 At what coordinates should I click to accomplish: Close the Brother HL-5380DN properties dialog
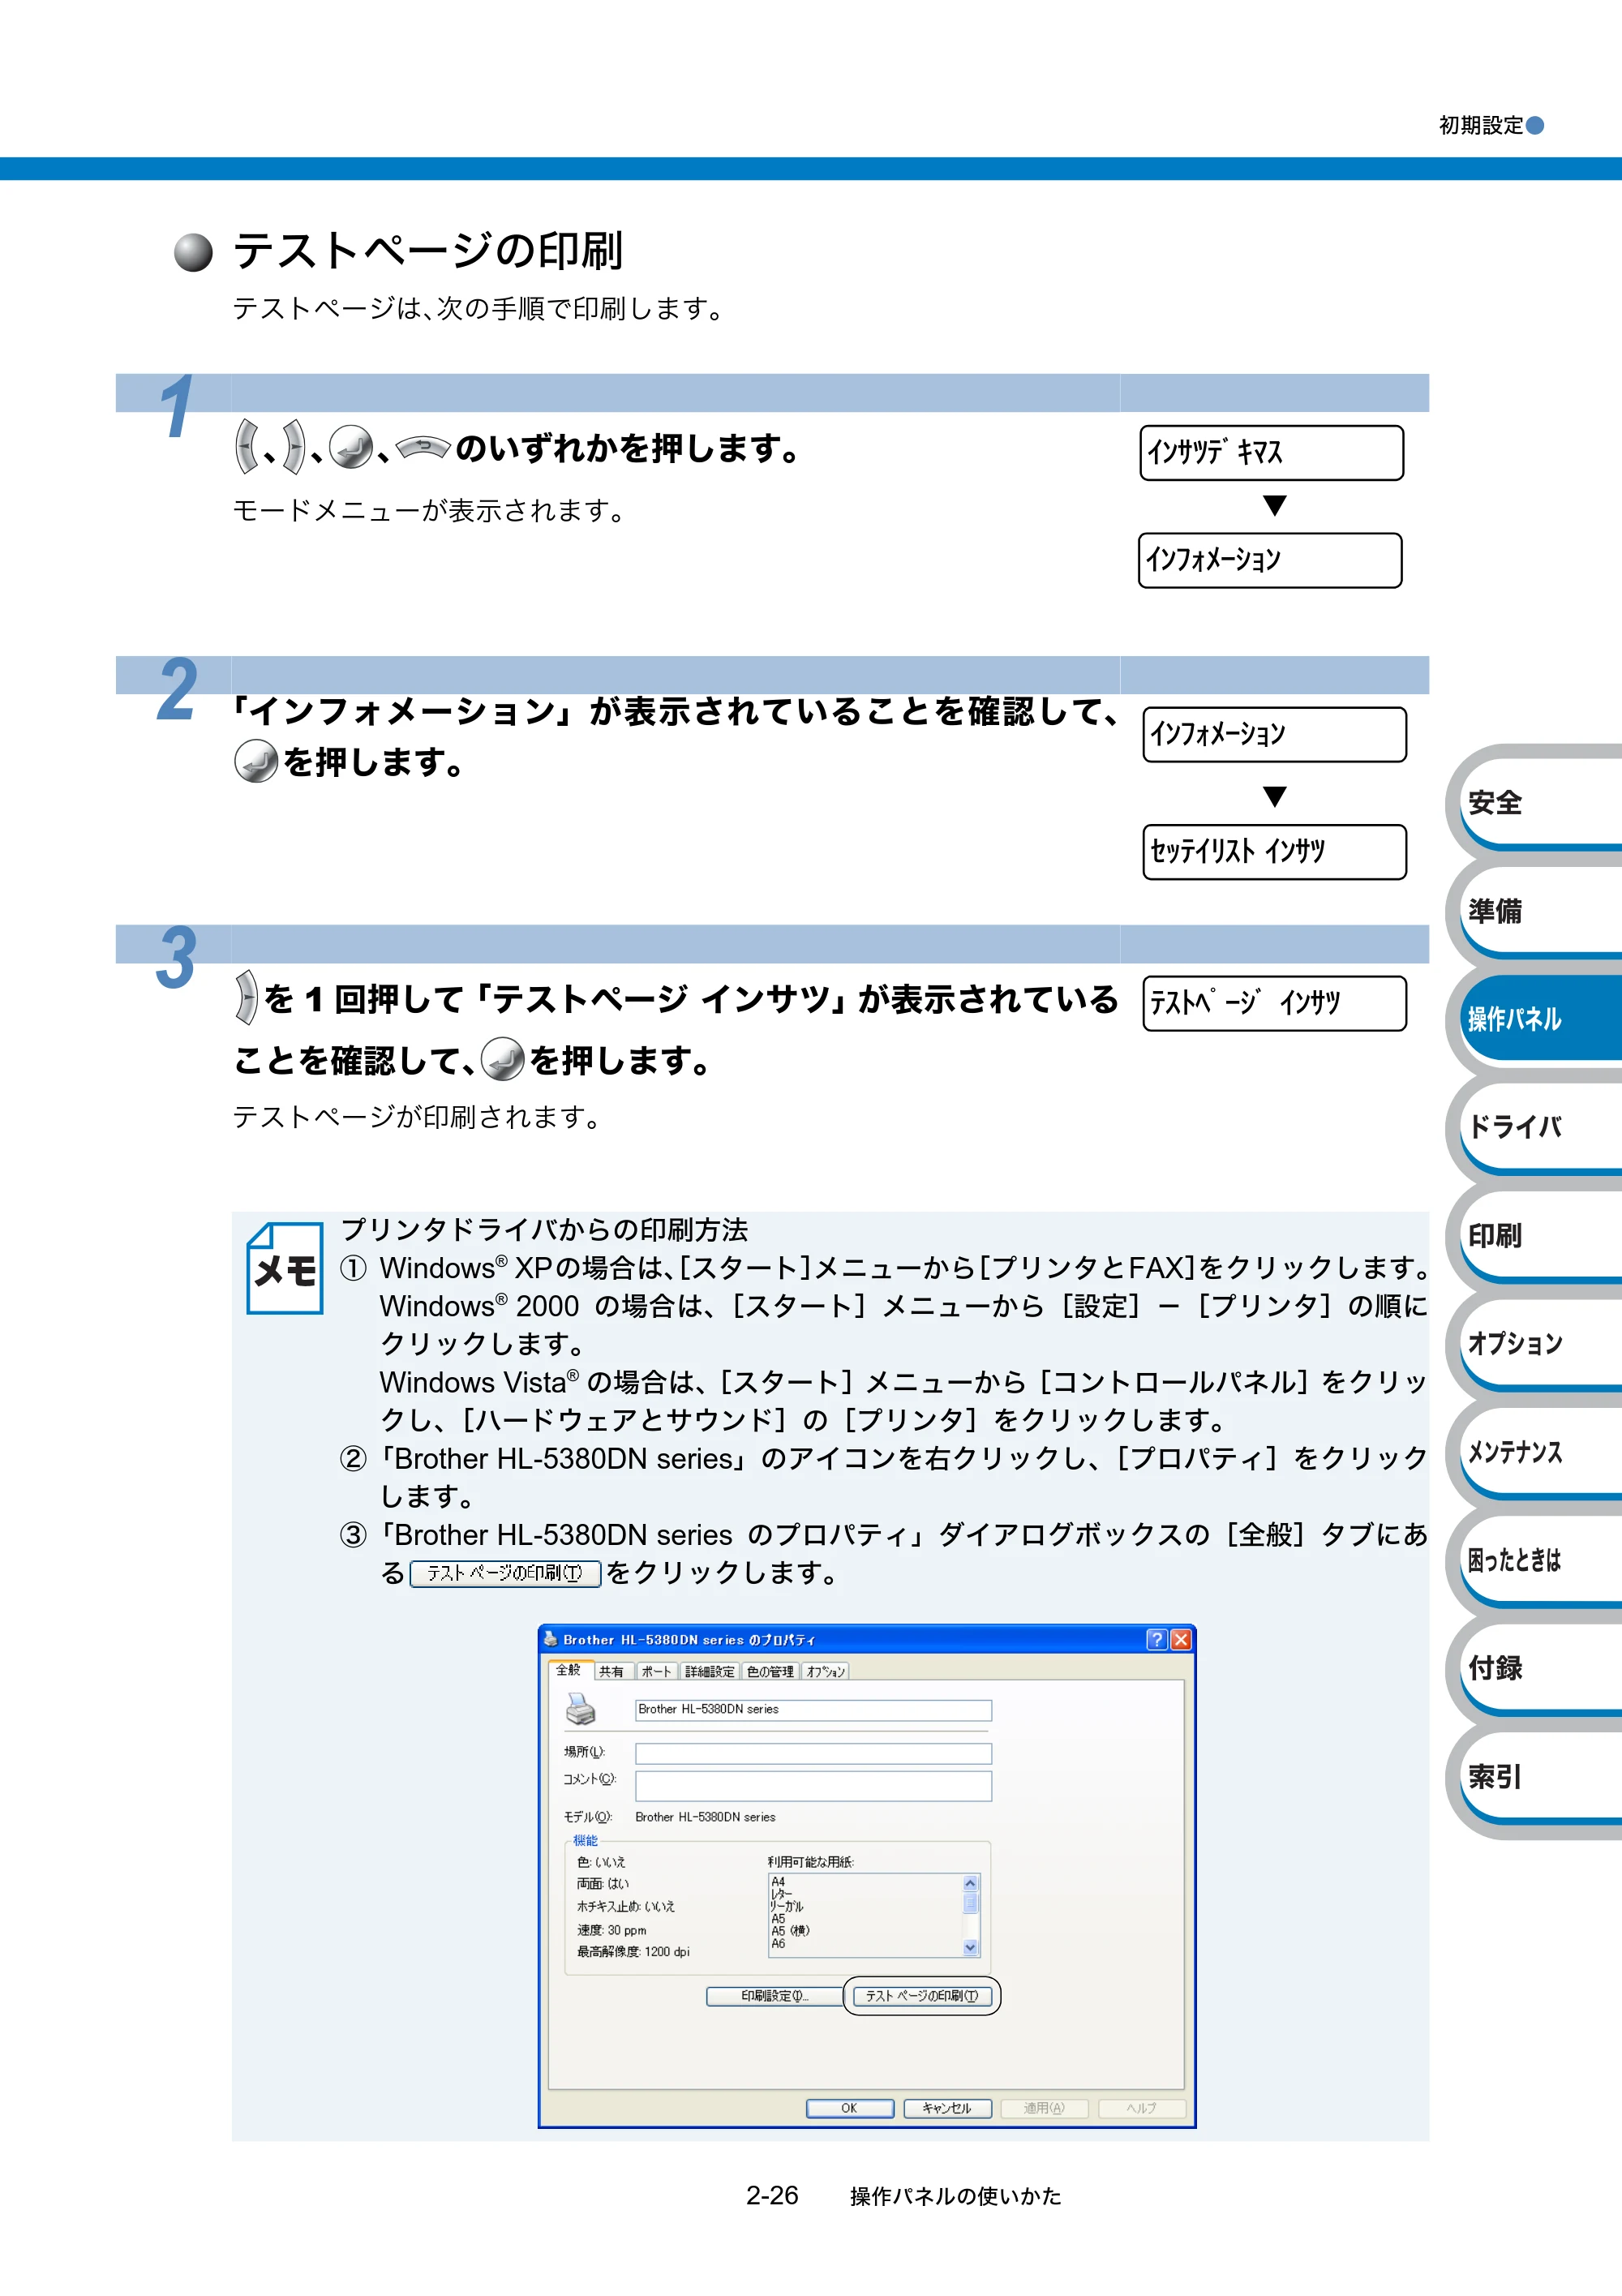coord(1181,1639)
